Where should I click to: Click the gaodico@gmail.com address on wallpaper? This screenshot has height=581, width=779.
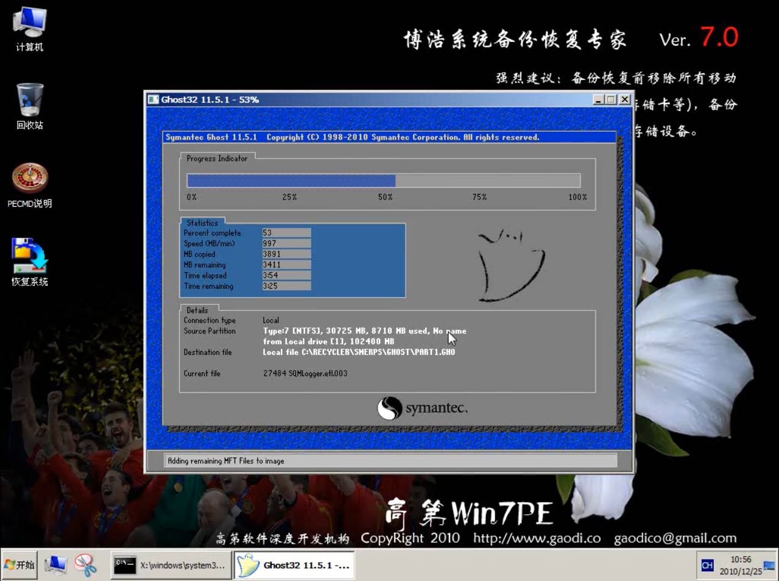point(675,538)
